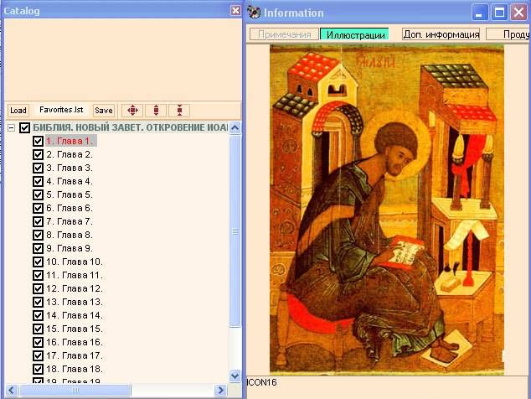Select row 8. Глава 8.
The image size is (531, 399).
(70, 235)
